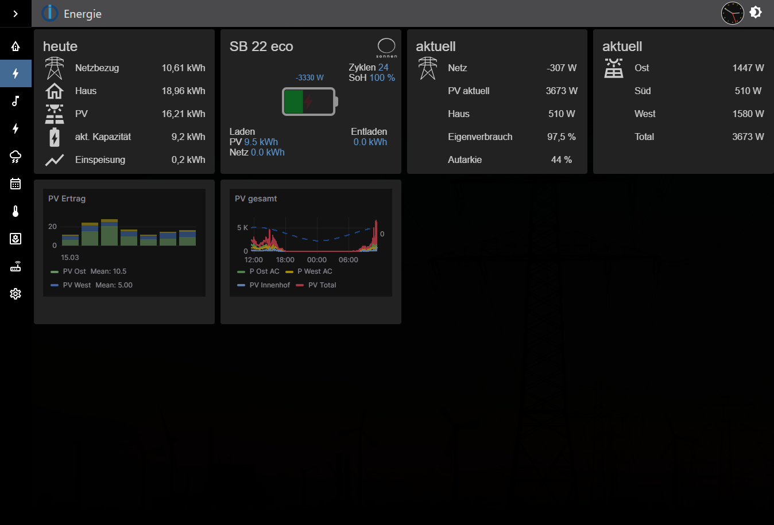Click the Total value 3673 W
Screen dimensions: 774x525
point(748,137)
